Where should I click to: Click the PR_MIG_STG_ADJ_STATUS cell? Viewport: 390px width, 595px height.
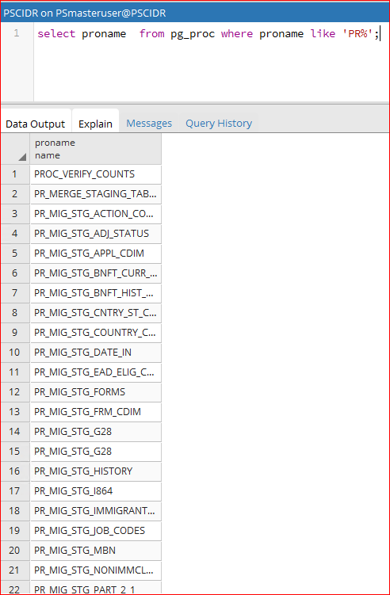click(x=96, y=234)
